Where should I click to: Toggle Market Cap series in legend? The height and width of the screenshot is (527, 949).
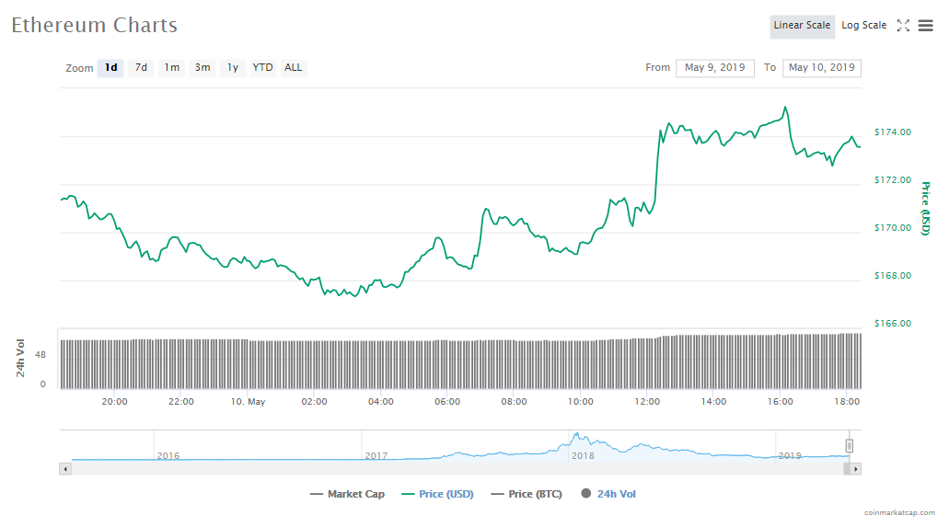point(347,495)
